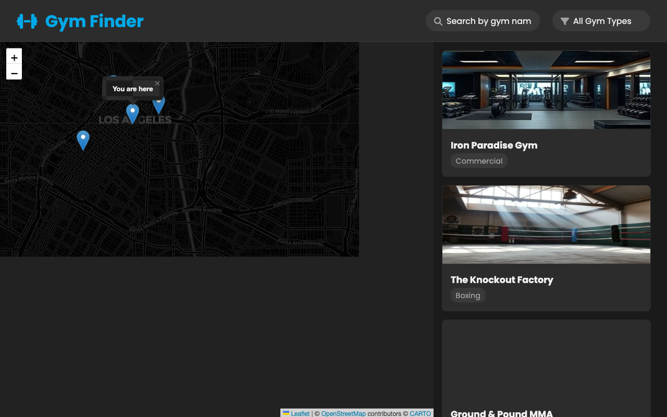Click the LOS ANGELES map label
This screenshot has width=667, height=417.
click(135, 120)
